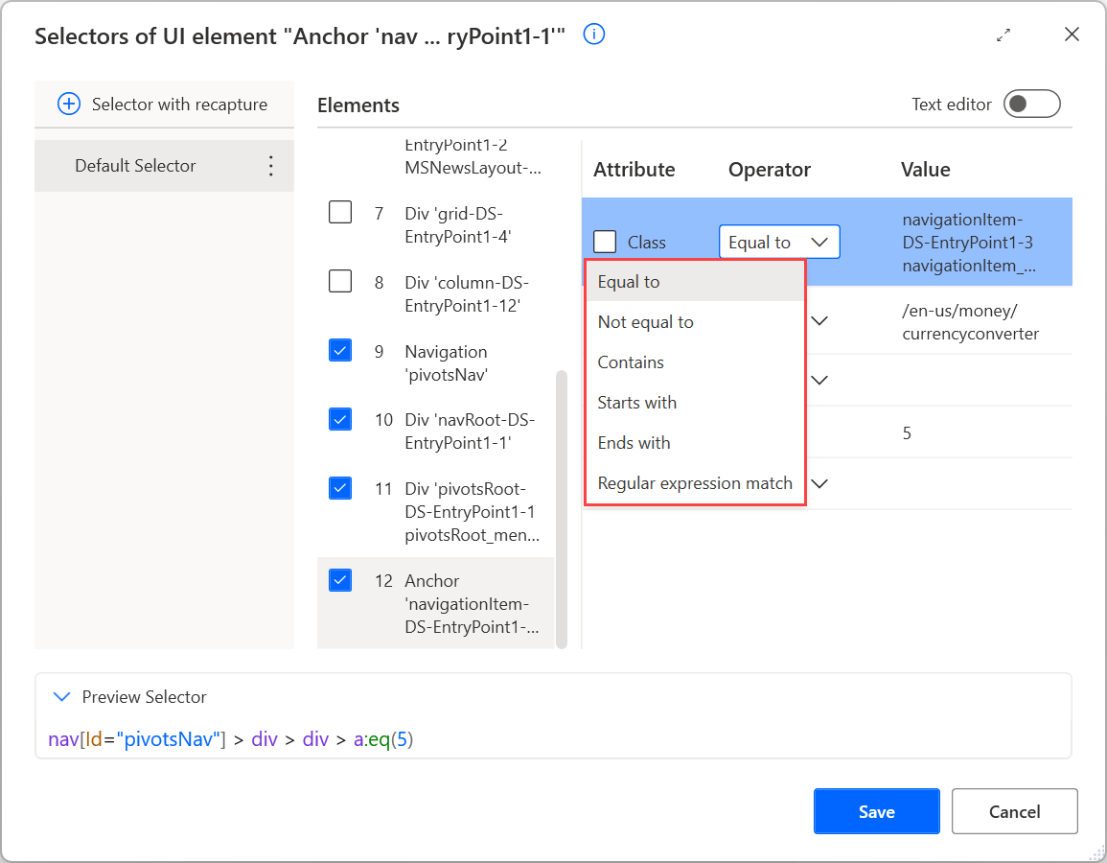
Task: Uncheck element 12 Anchor 'navigationItem-DS-EntryPoint1'
Action: coord(340,580)
